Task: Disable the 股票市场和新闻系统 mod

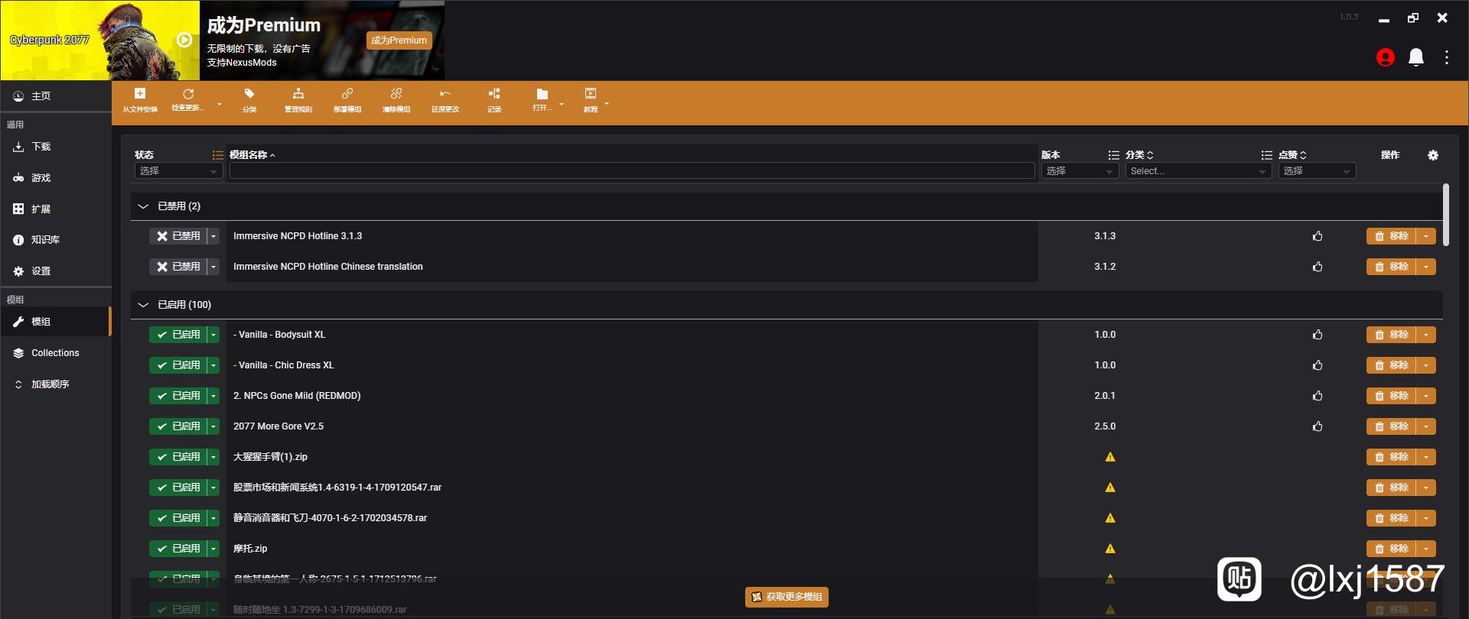Action: (178, 488)
